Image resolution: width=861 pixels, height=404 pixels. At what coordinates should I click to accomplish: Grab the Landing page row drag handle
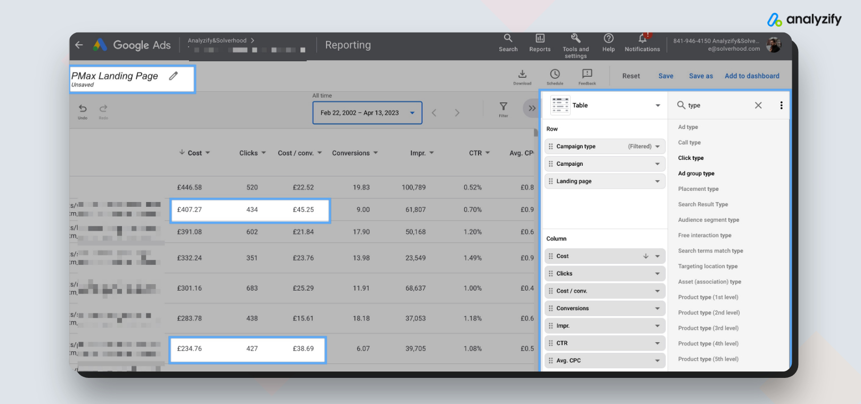tap(550, 181)
